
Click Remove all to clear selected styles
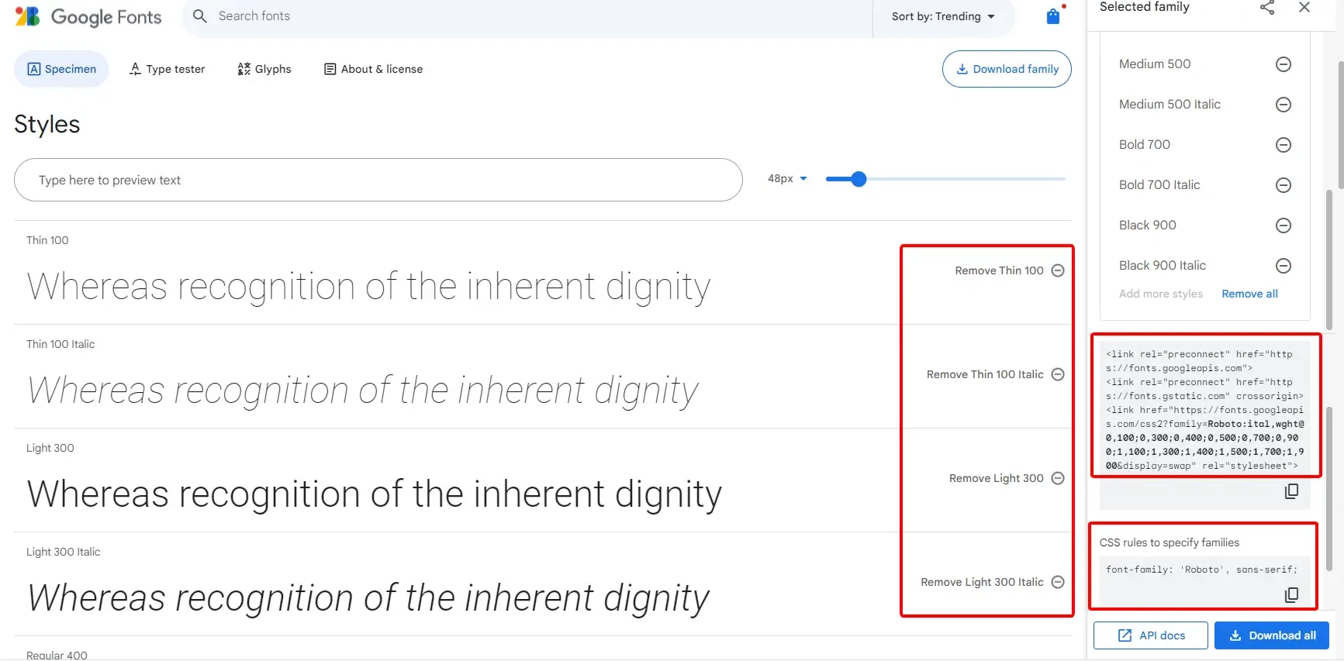1249,293
